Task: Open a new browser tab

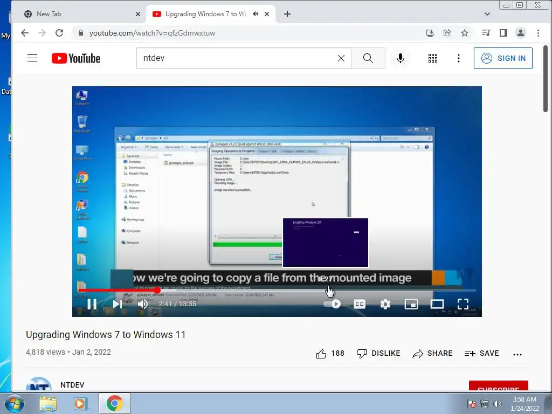Action: 287,14
